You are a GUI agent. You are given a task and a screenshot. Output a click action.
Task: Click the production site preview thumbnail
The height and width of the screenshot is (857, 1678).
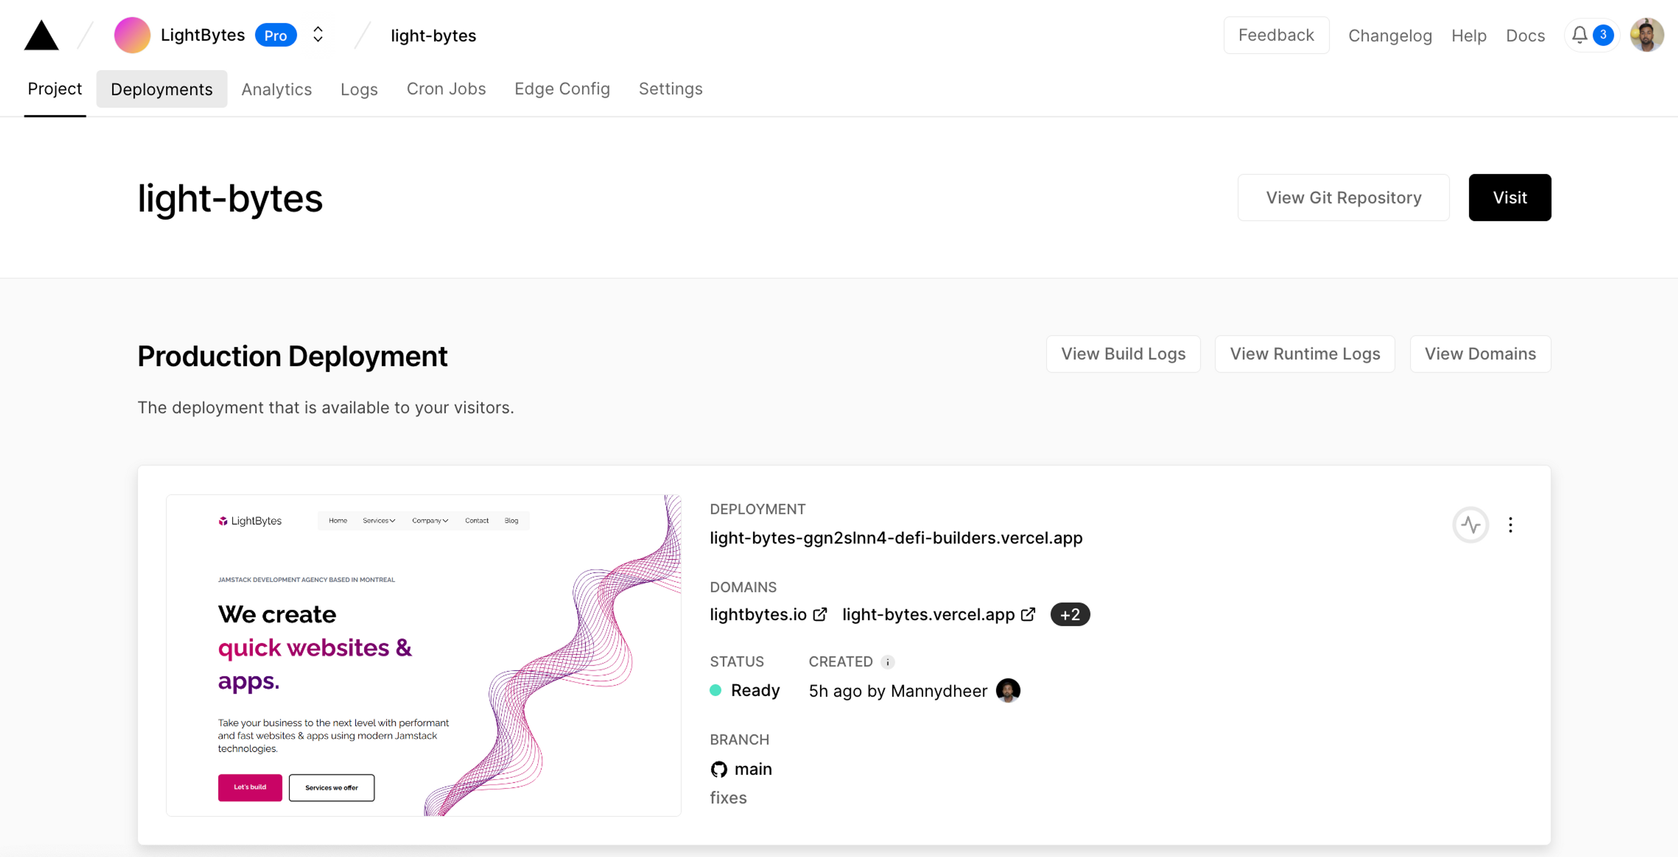[x=423, y=655]
